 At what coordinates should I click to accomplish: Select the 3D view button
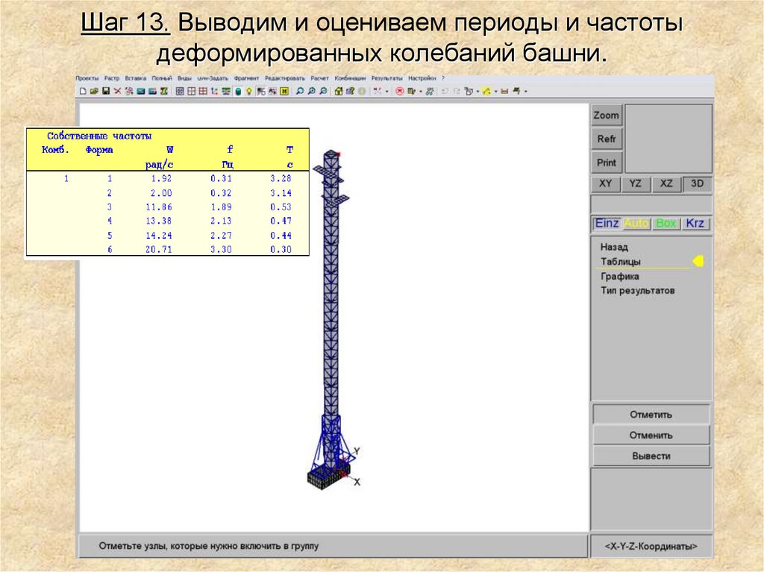[x=698, y=183]
